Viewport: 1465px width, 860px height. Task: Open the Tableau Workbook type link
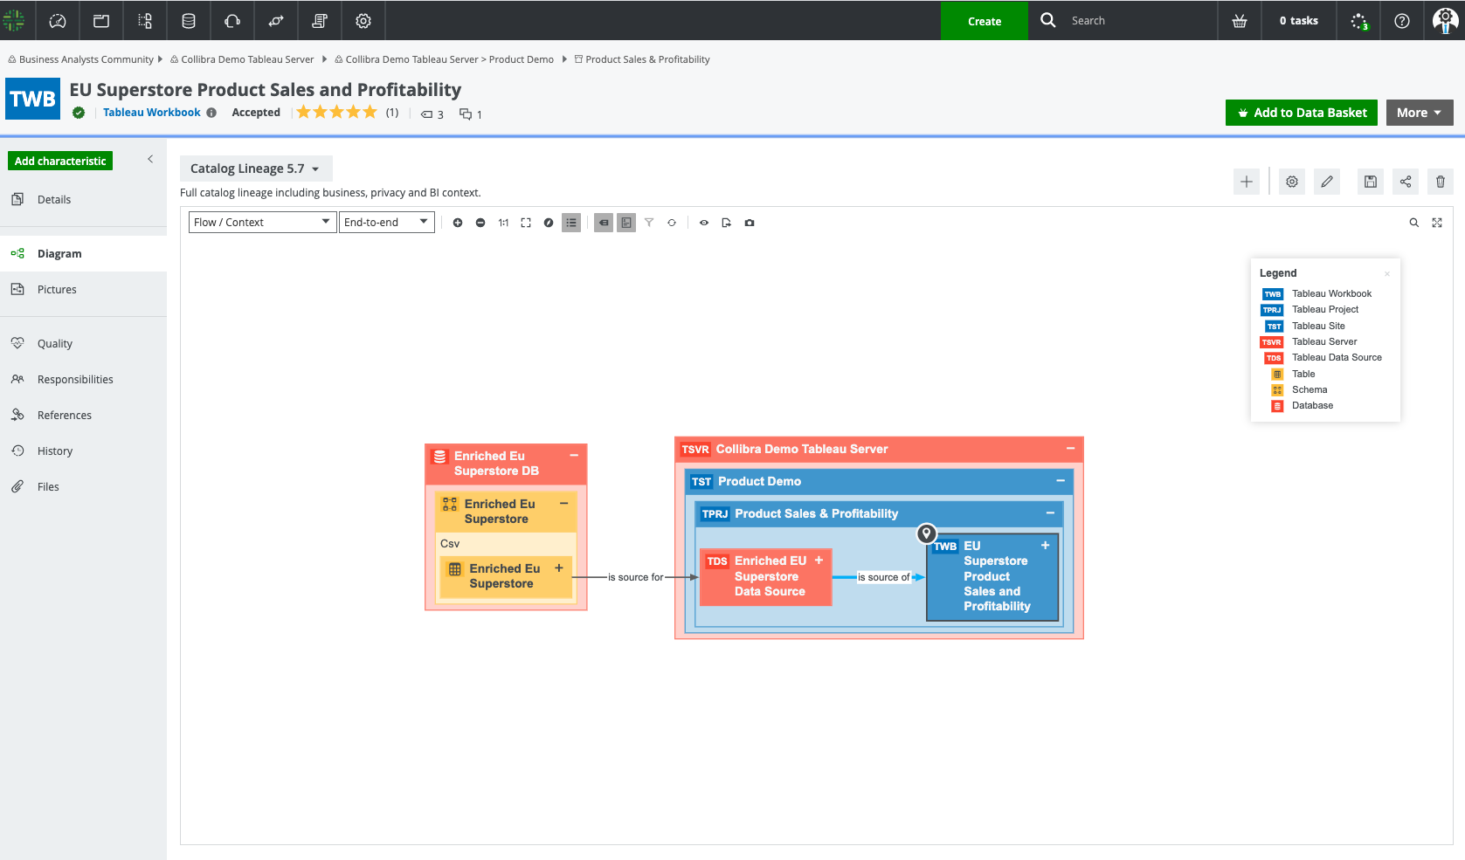pyautogui.click(x=152, y=113)
